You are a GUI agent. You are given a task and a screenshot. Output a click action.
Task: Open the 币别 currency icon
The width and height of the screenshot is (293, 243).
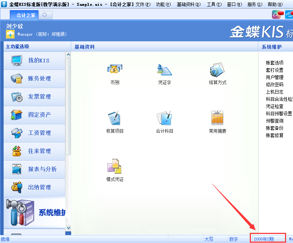pos(115,69)
